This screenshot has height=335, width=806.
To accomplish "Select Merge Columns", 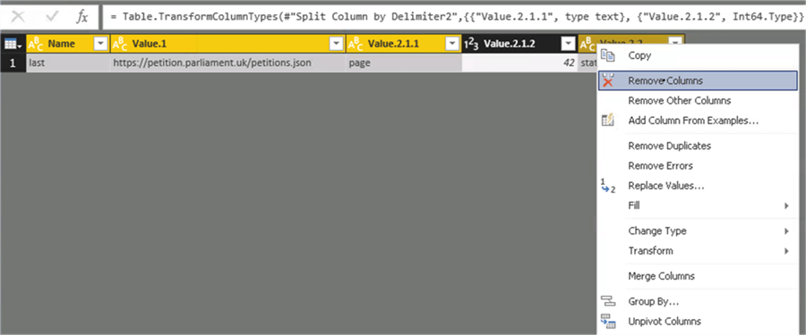I will 698,276.
